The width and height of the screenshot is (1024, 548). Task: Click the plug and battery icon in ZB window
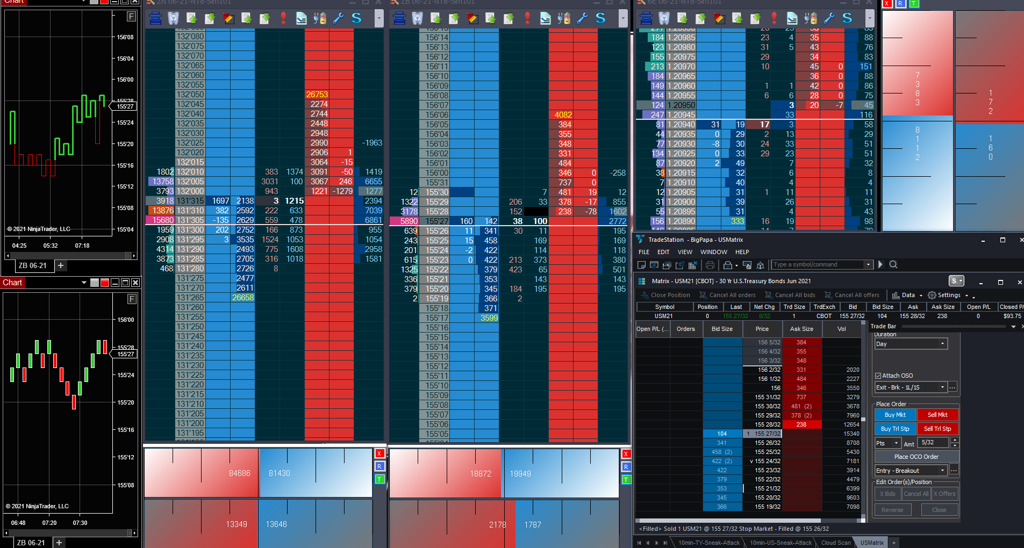tap(564, 19)
